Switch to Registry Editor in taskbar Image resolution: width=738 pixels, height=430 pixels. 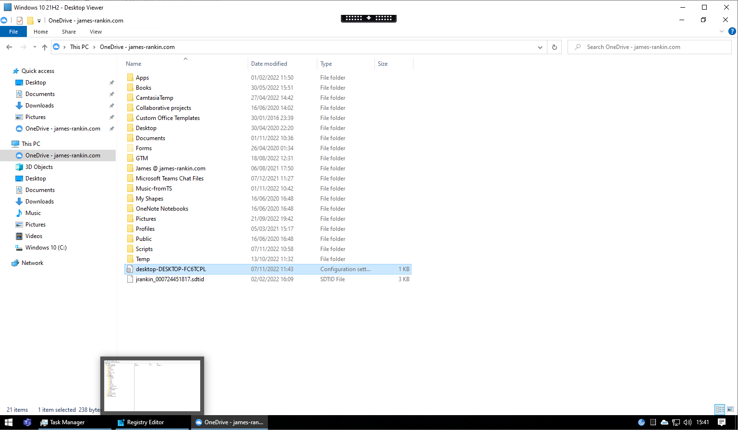coord(145,422)
